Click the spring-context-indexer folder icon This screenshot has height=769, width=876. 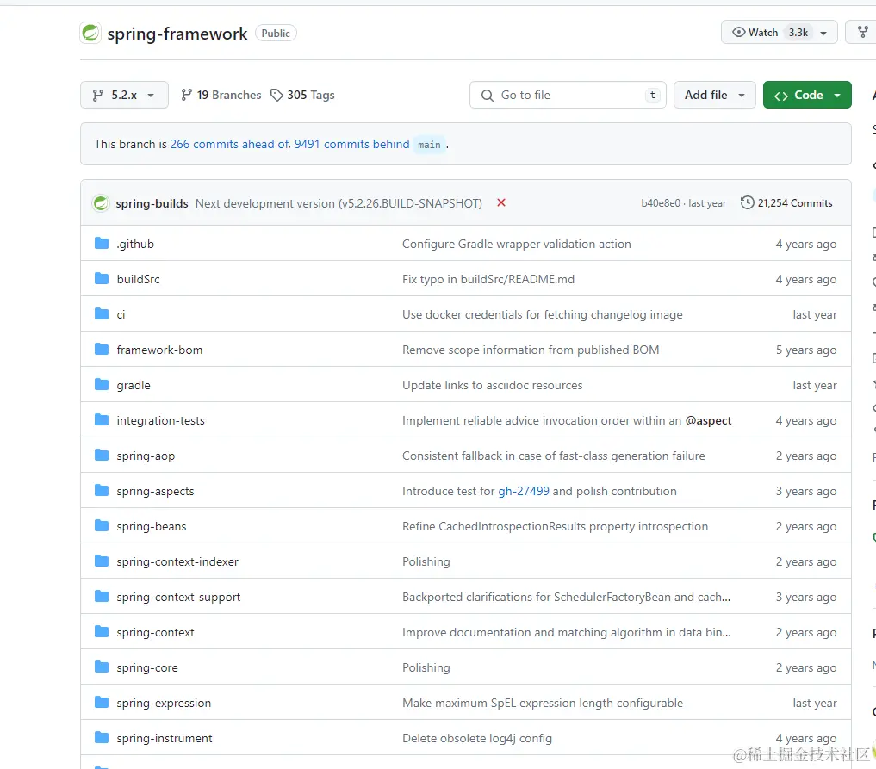tap(102, 561)
